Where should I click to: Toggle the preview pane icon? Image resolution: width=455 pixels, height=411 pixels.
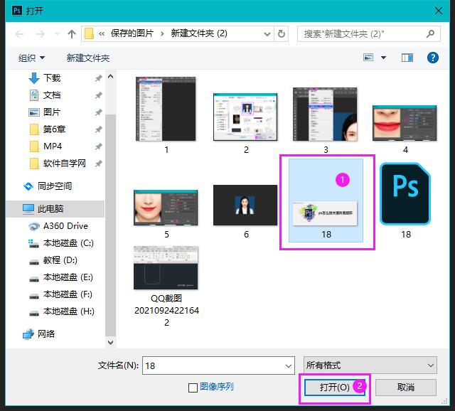[407, 58]
